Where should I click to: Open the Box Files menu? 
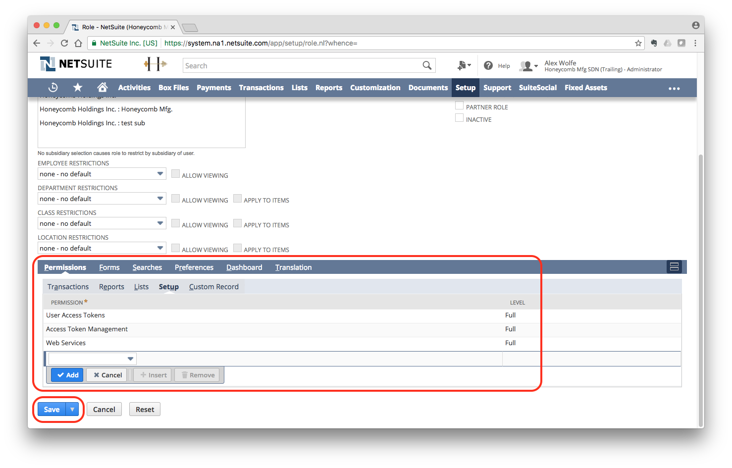pyautogui.click(x=173, y=88)
